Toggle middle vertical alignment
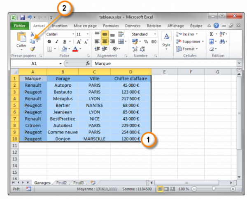247x199 pixels. click(105, 34)
